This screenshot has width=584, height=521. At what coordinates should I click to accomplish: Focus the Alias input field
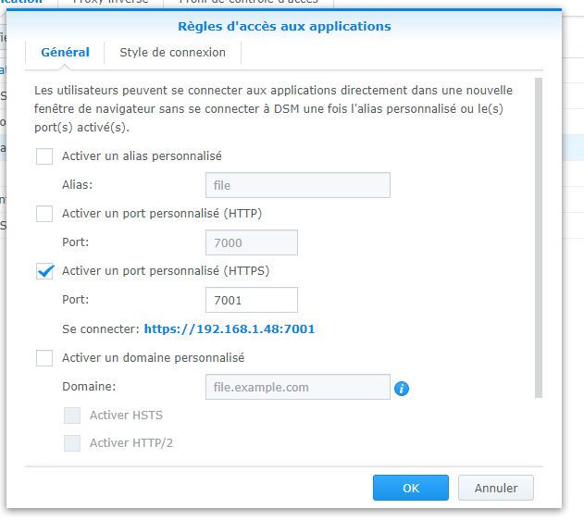[x=298, y=185]
